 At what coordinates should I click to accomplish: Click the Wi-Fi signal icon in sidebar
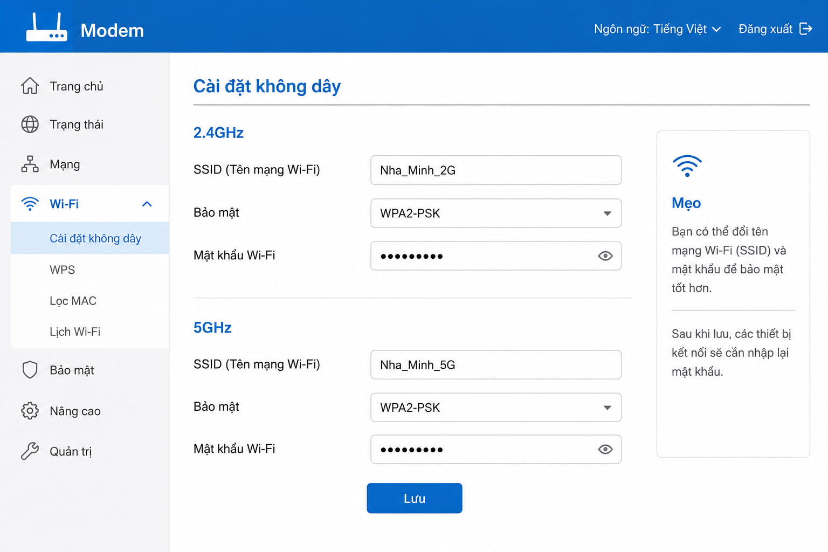[30, 204]
